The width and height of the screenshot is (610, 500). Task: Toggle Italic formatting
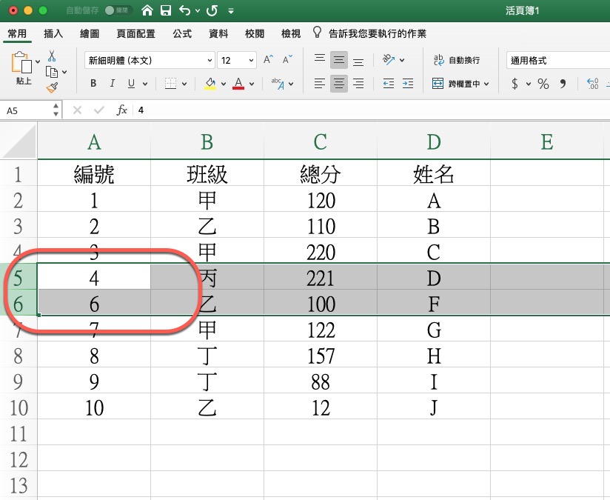(x=113, y=84)
